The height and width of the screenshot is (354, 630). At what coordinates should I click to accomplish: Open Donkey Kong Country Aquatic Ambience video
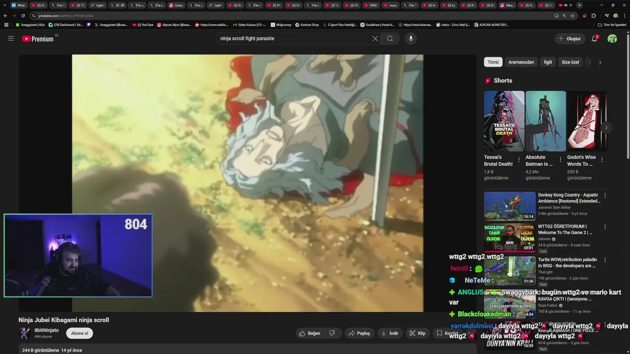[x=569, y=198]
